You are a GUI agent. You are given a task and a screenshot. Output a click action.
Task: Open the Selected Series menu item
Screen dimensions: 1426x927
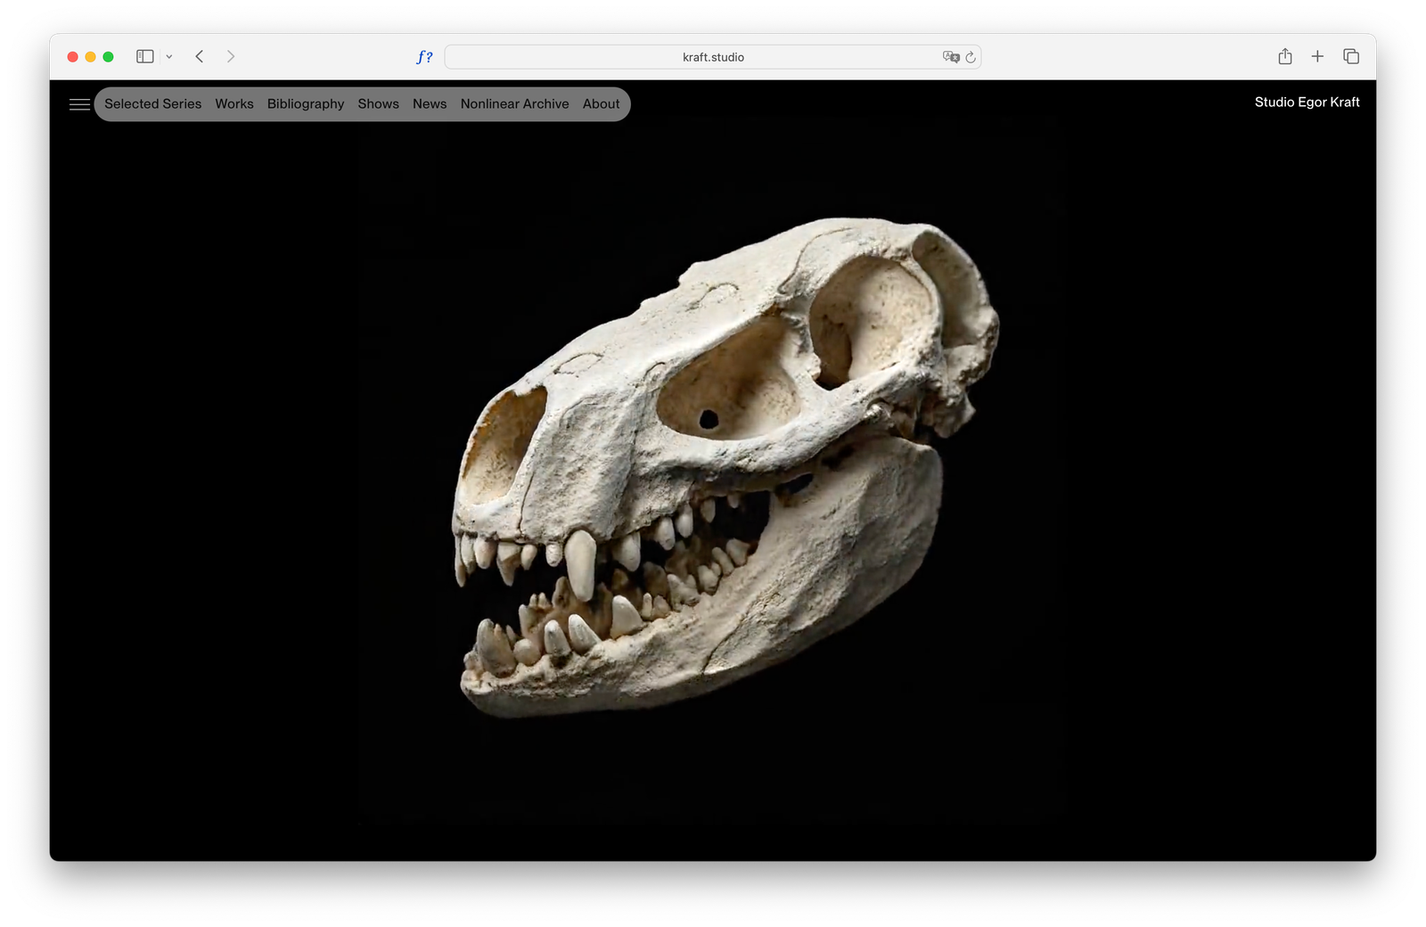tap(152, 104)
